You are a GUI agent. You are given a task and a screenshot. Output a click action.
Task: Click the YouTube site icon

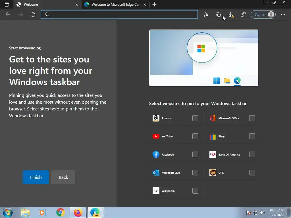tap(156, 136)
